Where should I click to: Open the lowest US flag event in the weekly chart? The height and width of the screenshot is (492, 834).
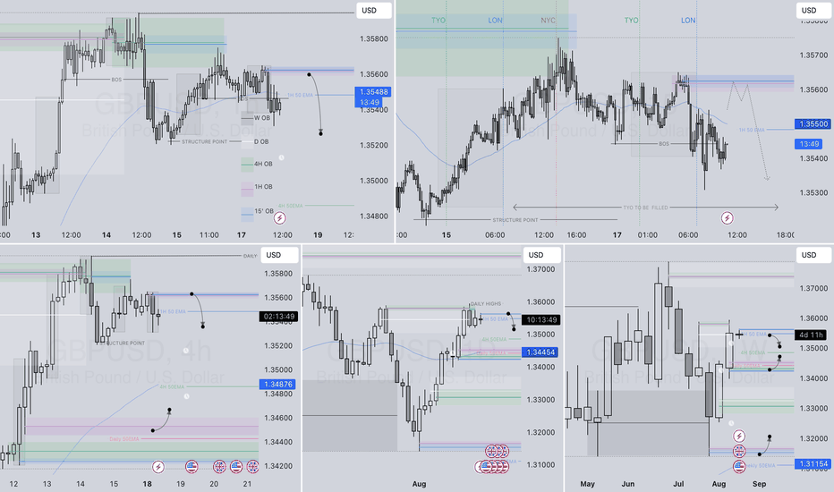[739, 467]
